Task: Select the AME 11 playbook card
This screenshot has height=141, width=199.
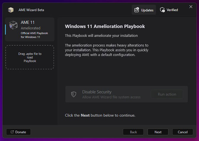Action: pyautogui.click(x=30, y=29)
